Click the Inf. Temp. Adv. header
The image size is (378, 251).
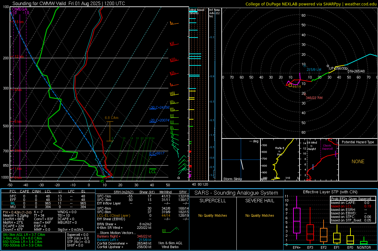point(215,13)
